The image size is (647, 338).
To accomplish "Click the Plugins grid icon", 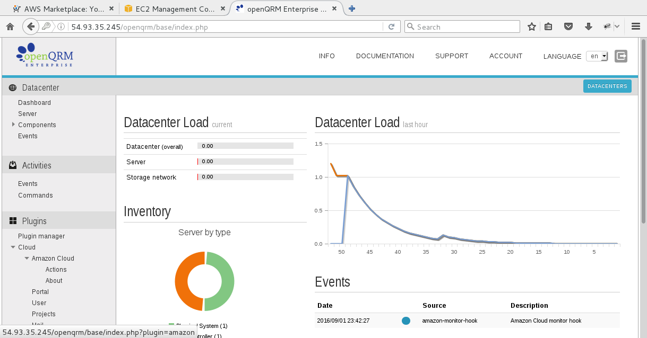I will (13, 221).
